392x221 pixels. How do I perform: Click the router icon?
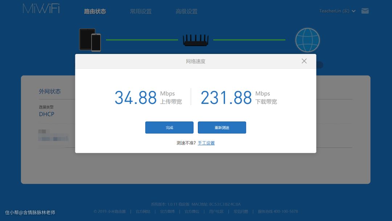196,40
